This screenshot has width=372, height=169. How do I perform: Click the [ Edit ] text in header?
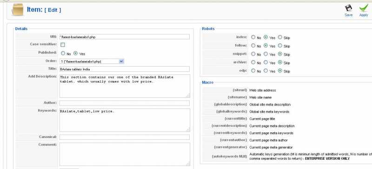tap(53, 10)
